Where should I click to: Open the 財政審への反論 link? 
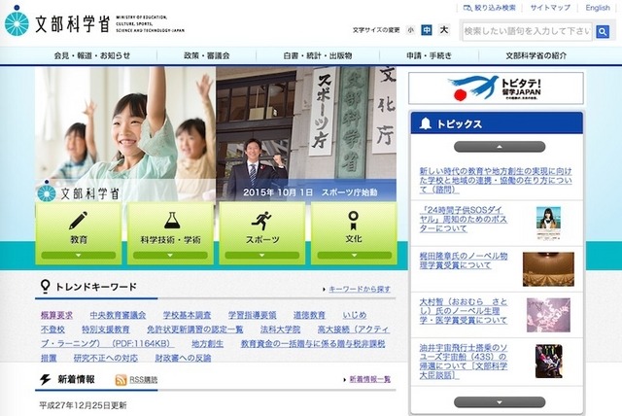point(183,358)
